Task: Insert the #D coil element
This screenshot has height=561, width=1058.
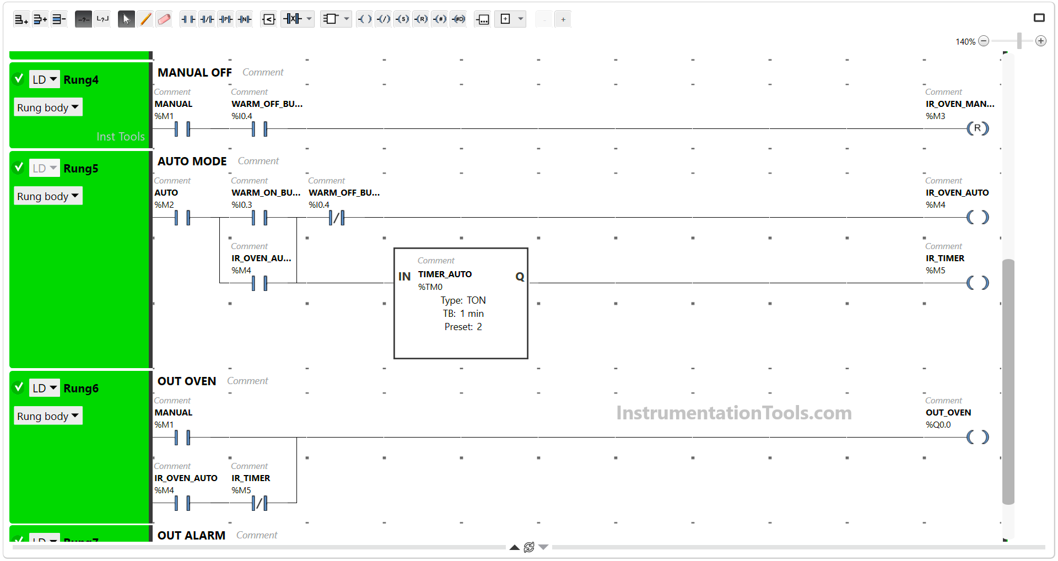Action: click(x=458, y=19)
